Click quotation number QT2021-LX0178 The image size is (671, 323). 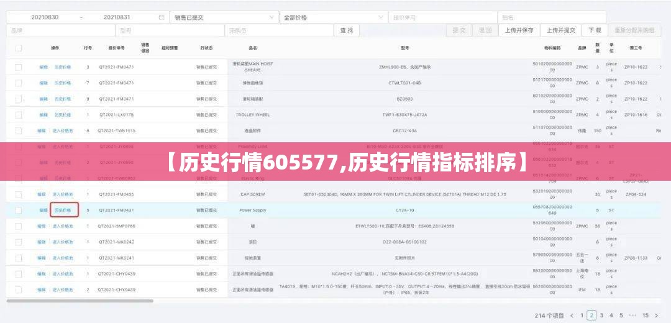(x=116, y=115)
